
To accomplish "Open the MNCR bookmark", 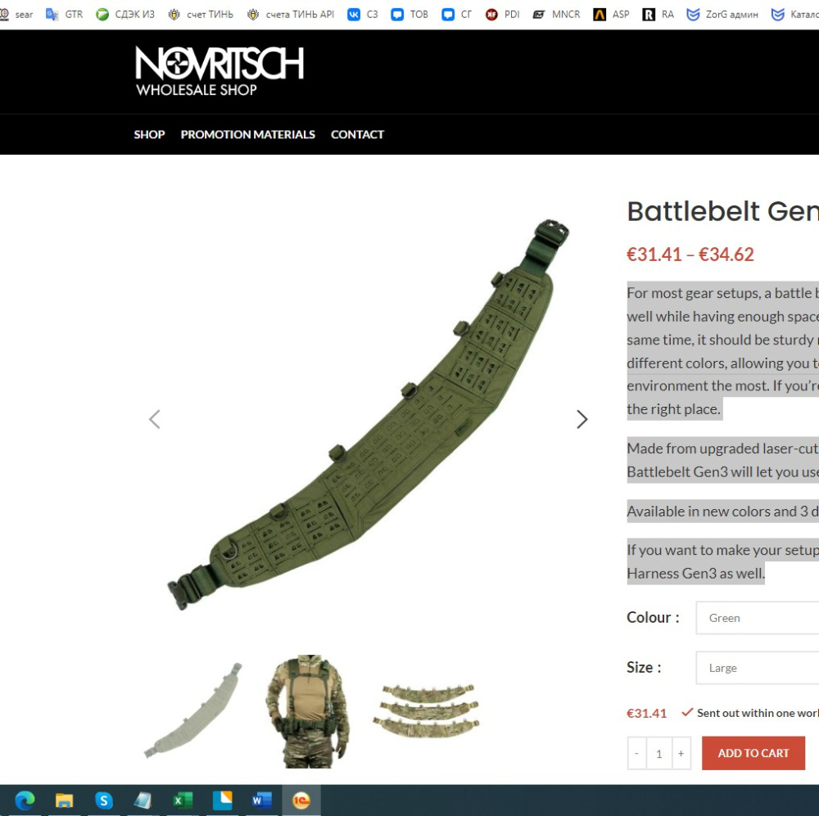I will pos(556,14).
